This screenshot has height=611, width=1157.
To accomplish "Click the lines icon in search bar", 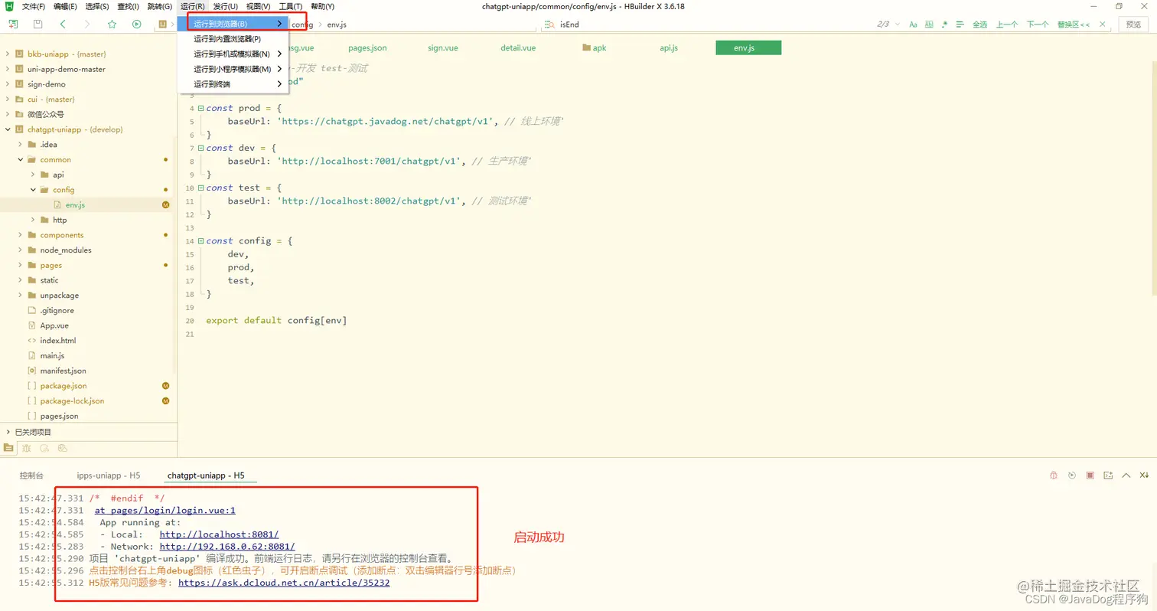I will tap(961, 25).
